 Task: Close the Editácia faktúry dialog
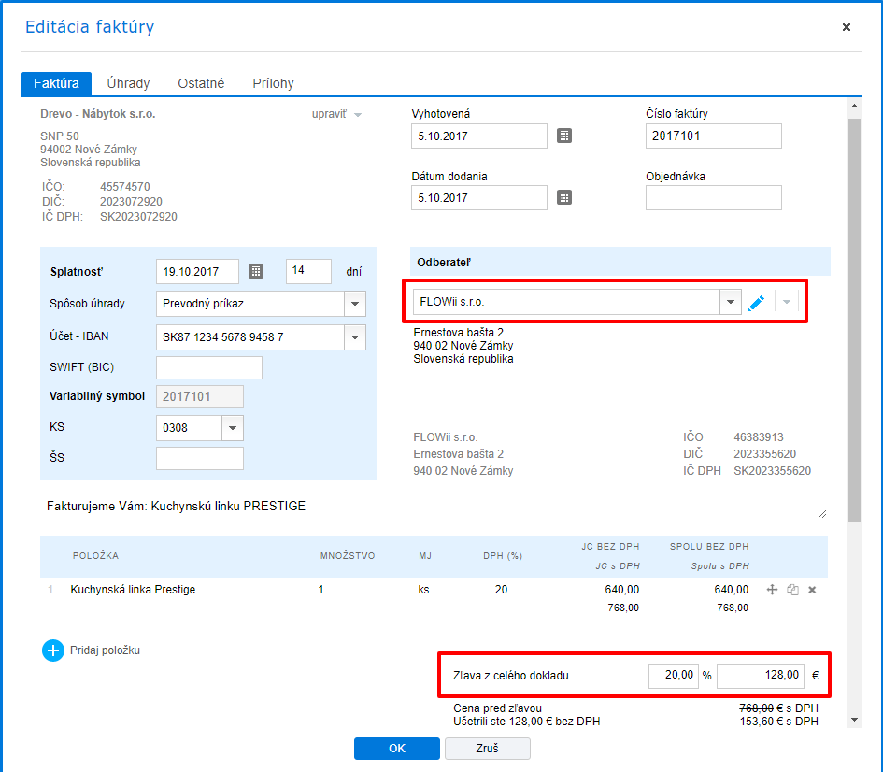(846, 27)
